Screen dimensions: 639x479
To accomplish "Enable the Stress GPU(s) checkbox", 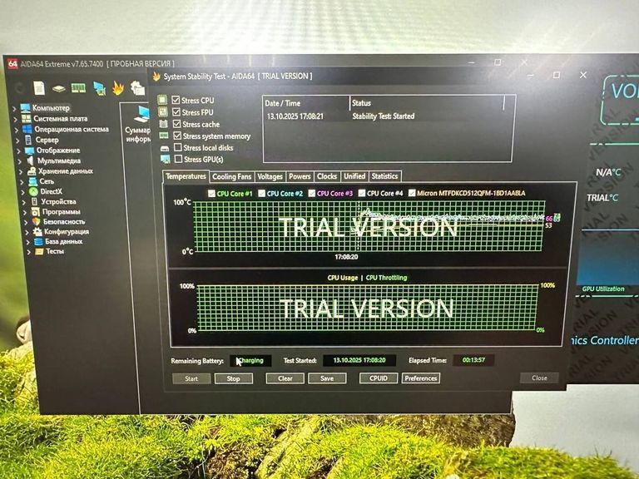I will coord(177,159).
